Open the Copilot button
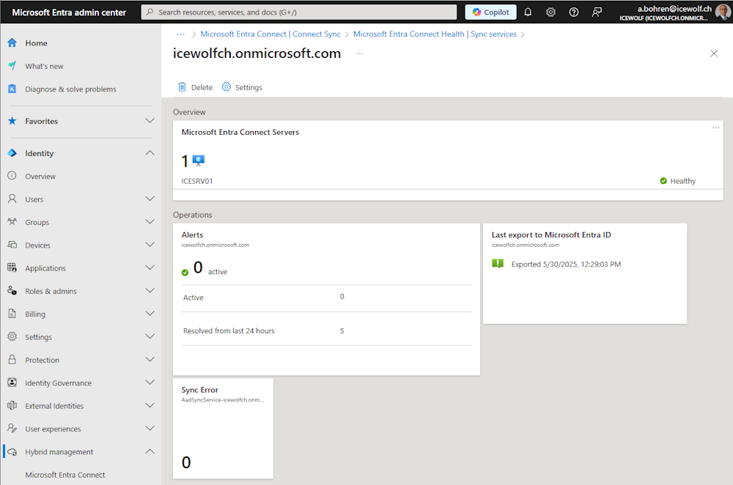Screen dimensions: 733x485 tap(490, 12)
